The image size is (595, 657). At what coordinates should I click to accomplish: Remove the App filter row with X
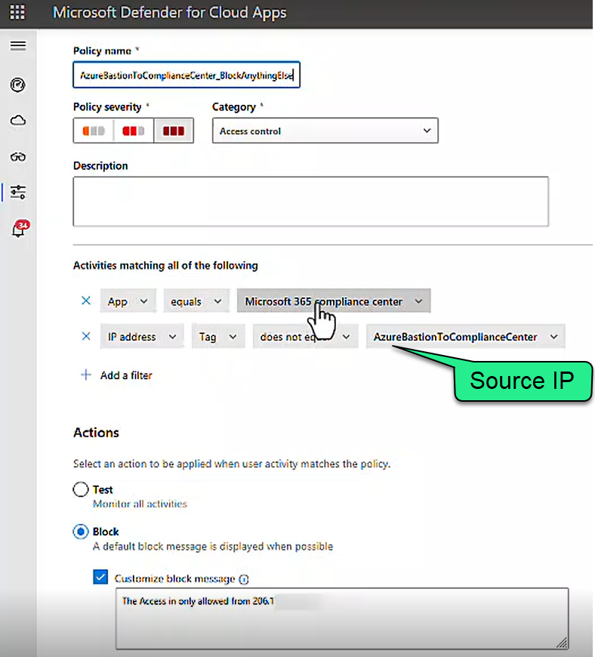pyautogui.click(x=86, y=301)
